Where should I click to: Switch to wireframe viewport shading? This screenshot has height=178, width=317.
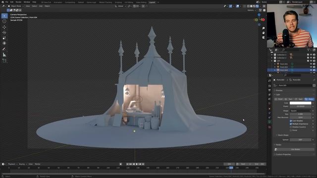click(248, 6)
